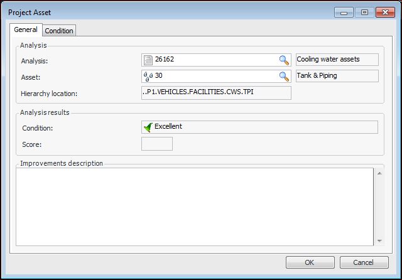This screenshot has height=280, width=402.
Task: Click inside the Improvements description text area
Action: (195, 206)
